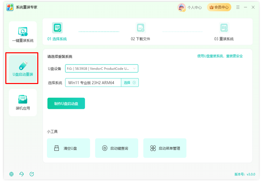The image size is (262, 183).
Task: Open the 启动菜单管理 tool
Action: click(x=165, y=148)
